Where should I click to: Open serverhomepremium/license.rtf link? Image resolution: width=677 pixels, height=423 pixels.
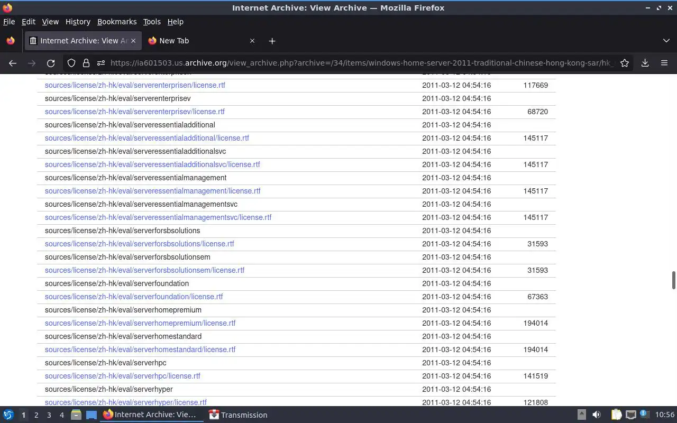tap(140, 323)
